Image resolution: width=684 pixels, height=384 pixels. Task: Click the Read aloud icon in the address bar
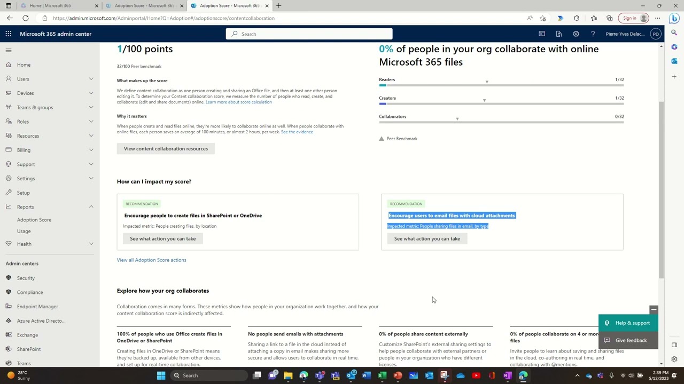point(530,18)
